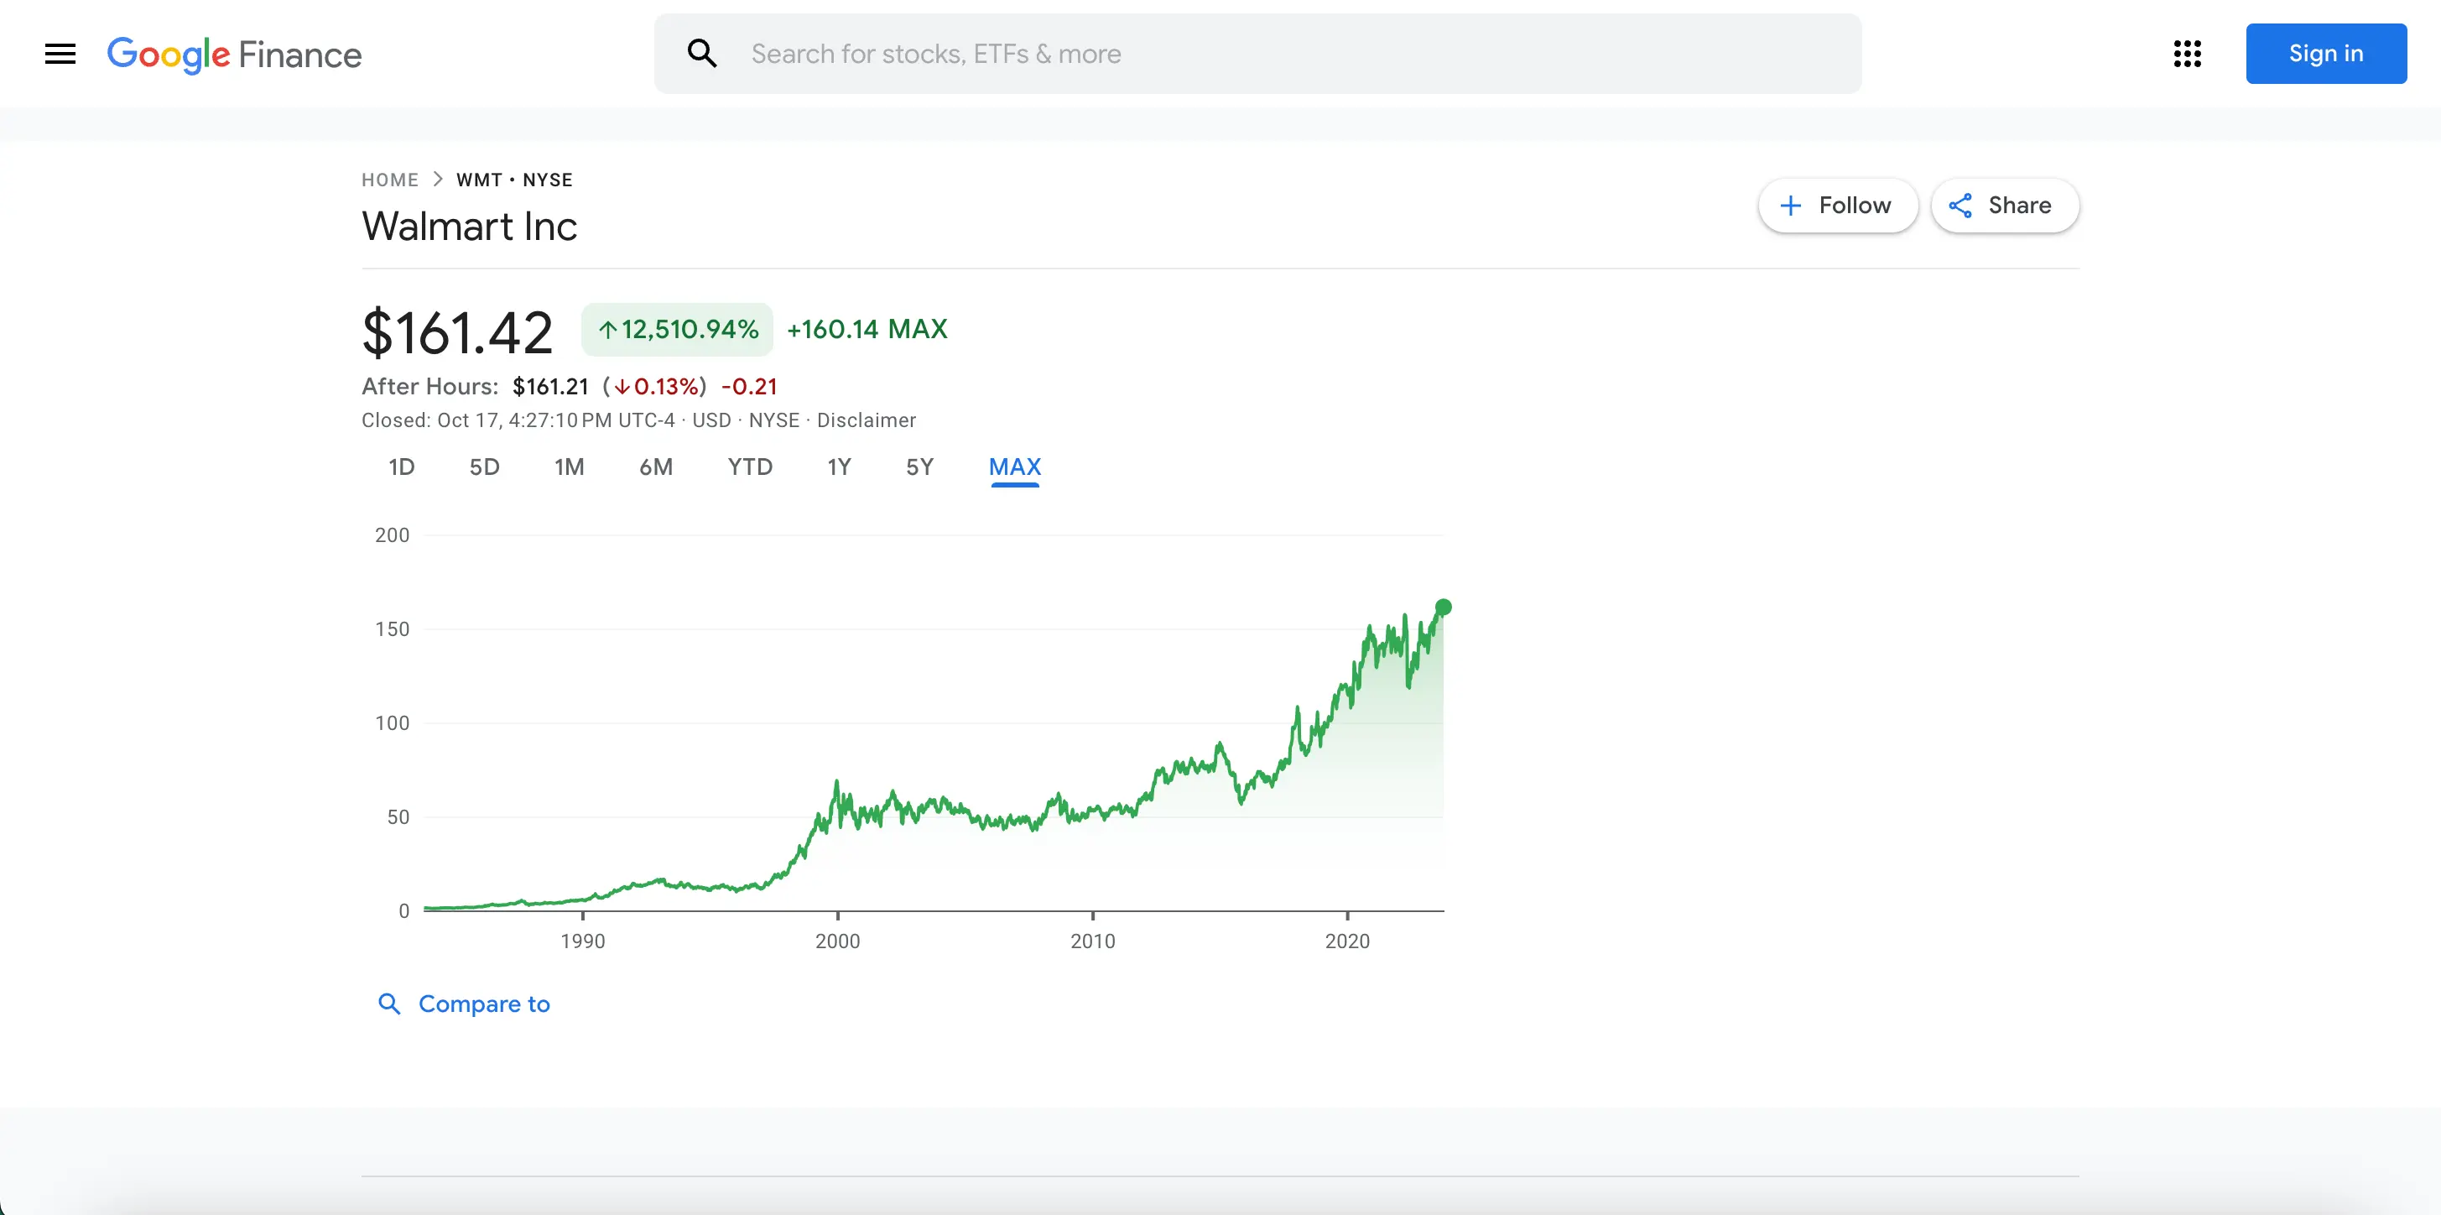The image size is (2441, 1215).
Task: Focus the stock search field
Action: pyautogui.click(x=1257, y=54)
